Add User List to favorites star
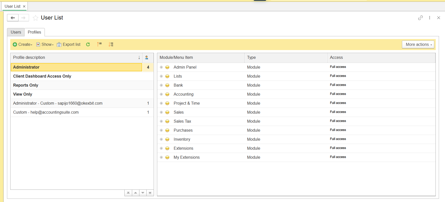The image size is (445, 202). [x=36, y=18]
